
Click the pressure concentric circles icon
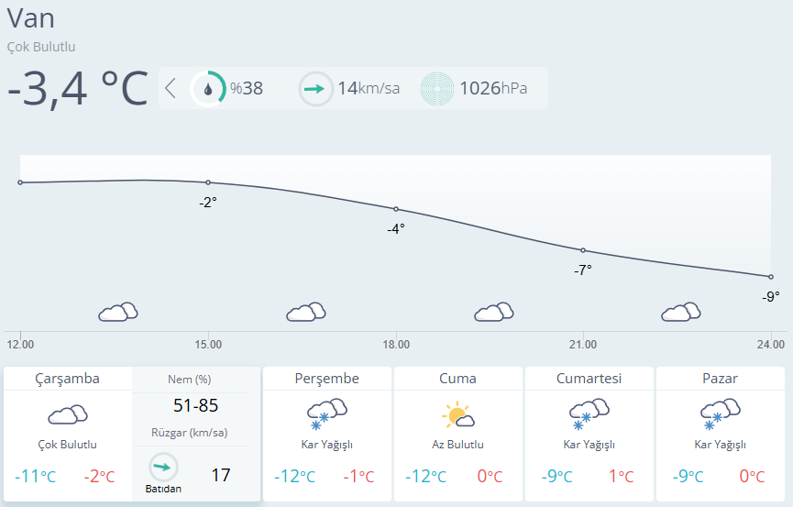pyautogui.click(x=437, y=89)
